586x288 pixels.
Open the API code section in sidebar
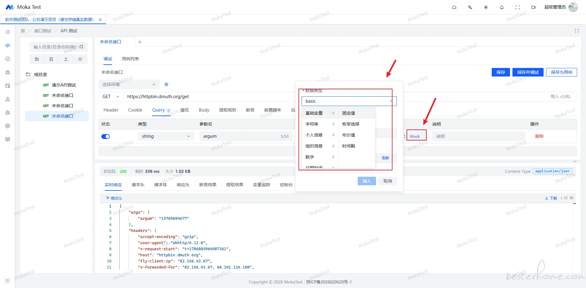pos(8,45)
